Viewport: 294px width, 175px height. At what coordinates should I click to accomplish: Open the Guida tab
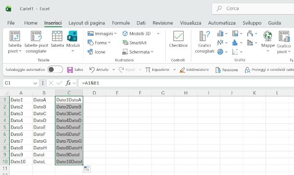coord(275,23)
